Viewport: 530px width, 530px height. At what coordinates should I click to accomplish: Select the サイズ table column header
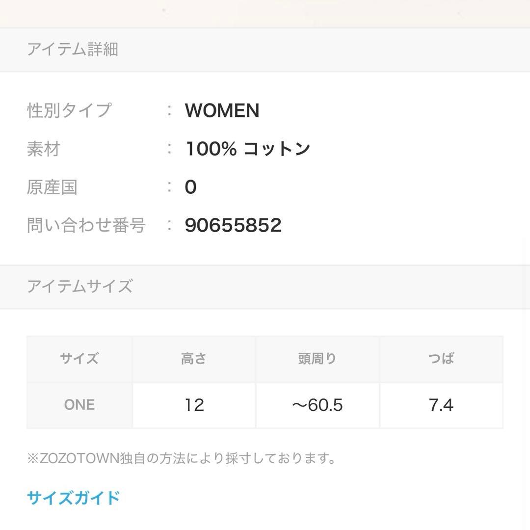[x=79, y=358]
